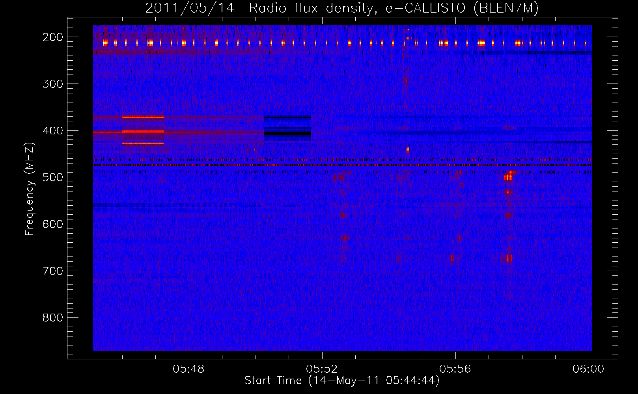Click the 06:00 time tick label

(588, 369)
